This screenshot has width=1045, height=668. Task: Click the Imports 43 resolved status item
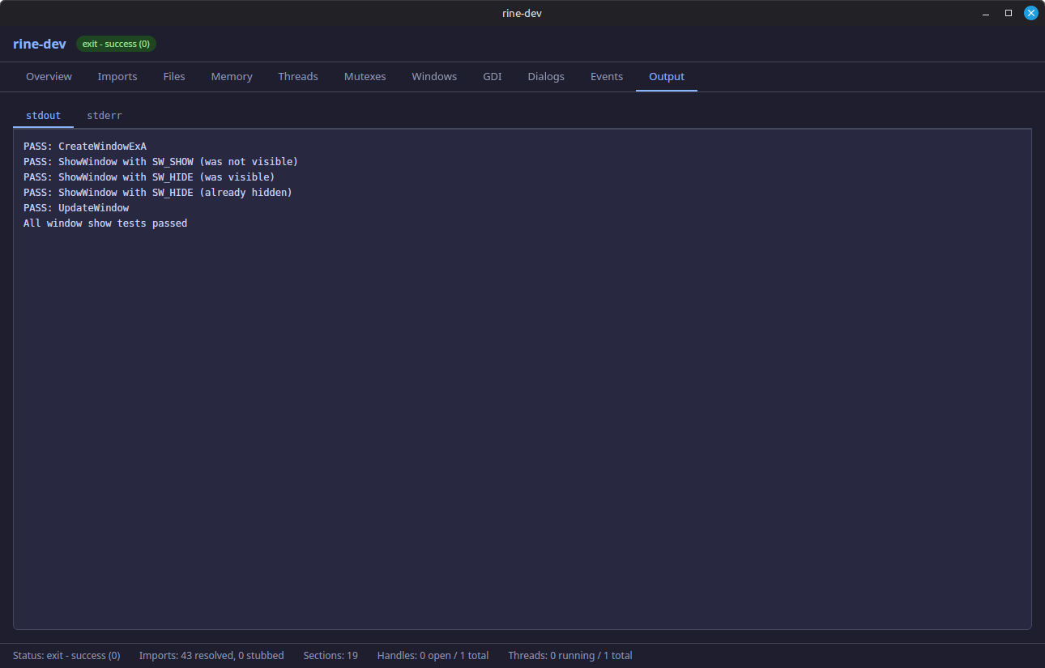point(211,655)
